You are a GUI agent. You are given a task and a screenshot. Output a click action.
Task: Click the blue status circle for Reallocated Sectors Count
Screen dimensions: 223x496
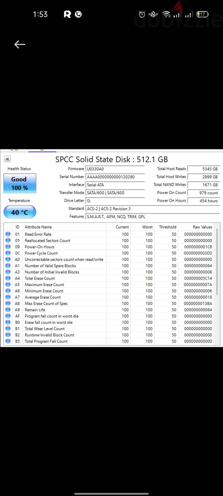8,240
